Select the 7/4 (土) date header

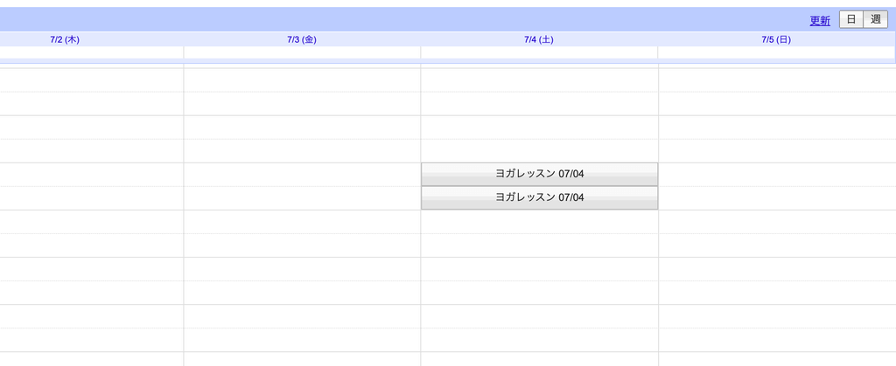(539, 39)
